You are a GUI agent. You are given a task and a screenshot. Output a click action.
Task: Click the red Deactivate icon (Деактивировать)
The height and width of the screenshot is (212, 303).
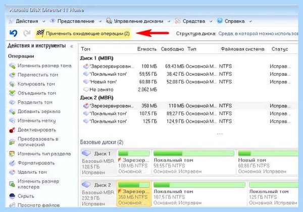[12, 130]
